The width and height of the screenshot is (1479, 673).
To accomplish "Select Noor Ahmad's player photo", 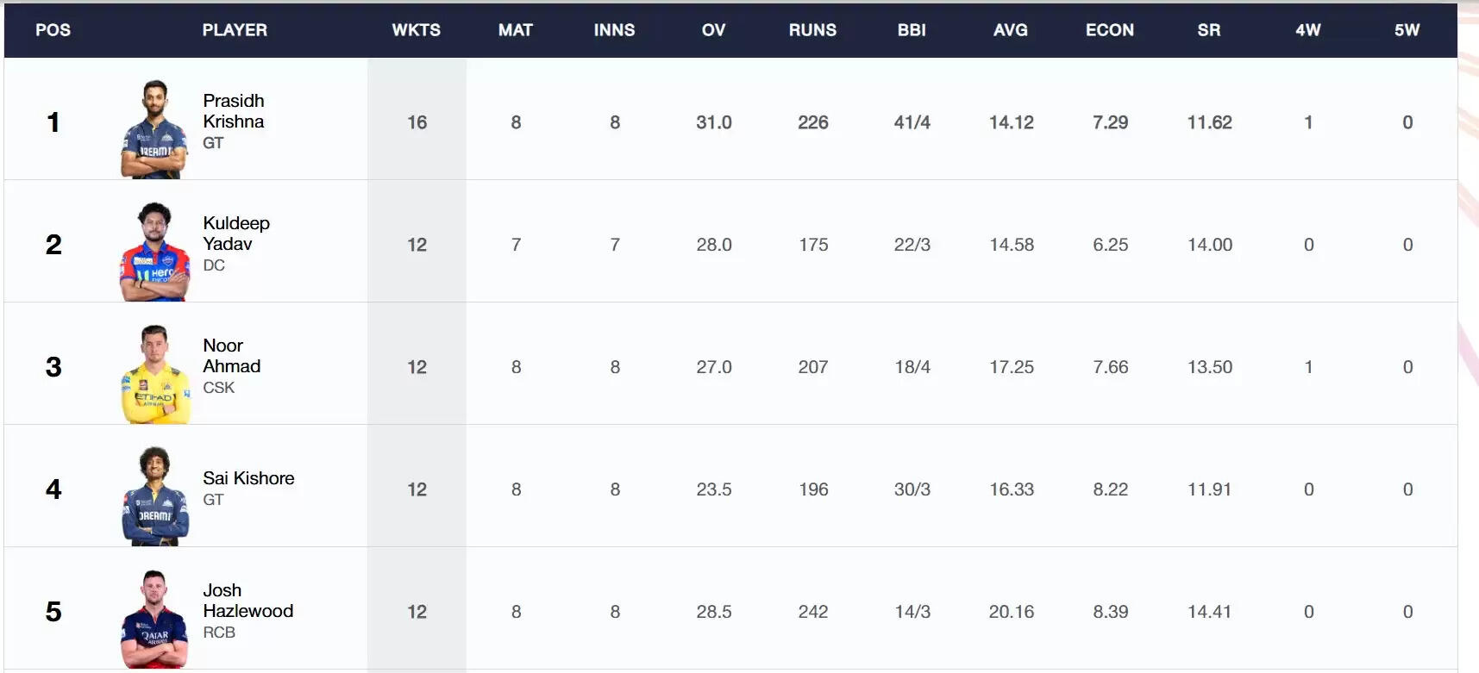I will point(155,374).
